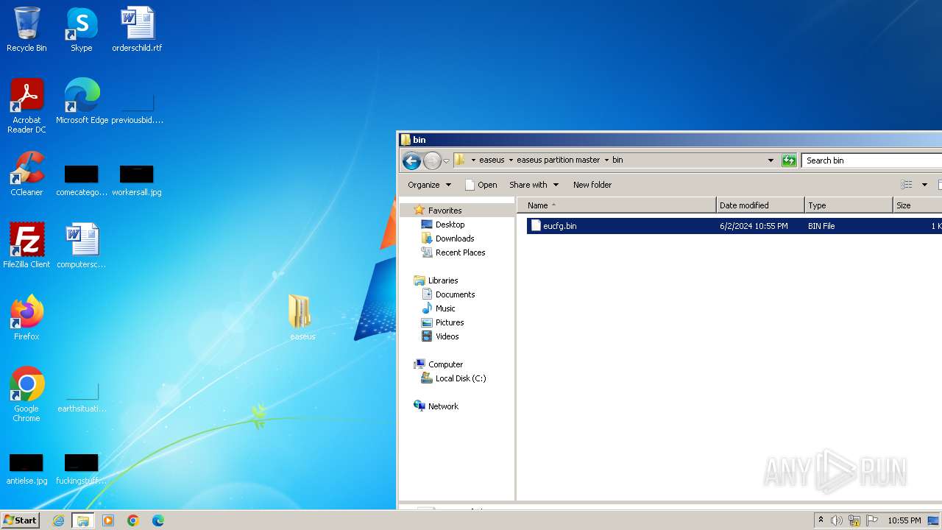Open recent pages dropdown arrow
This screenshot has width=942, height=530.
(x=446, y=161)
